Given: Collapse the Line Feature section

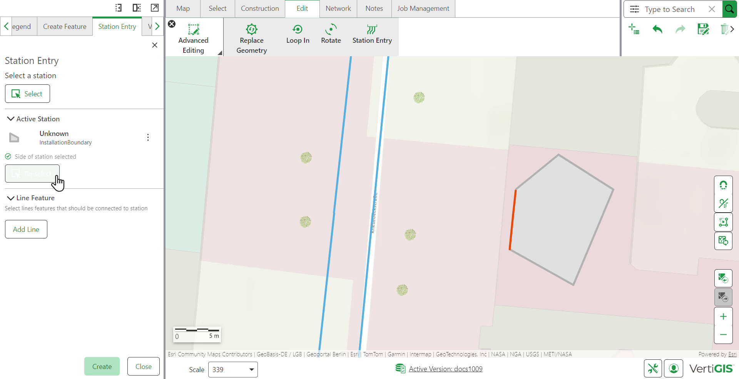Looking at the screenshot, I should pyautogui.click(x=11, y=198).
